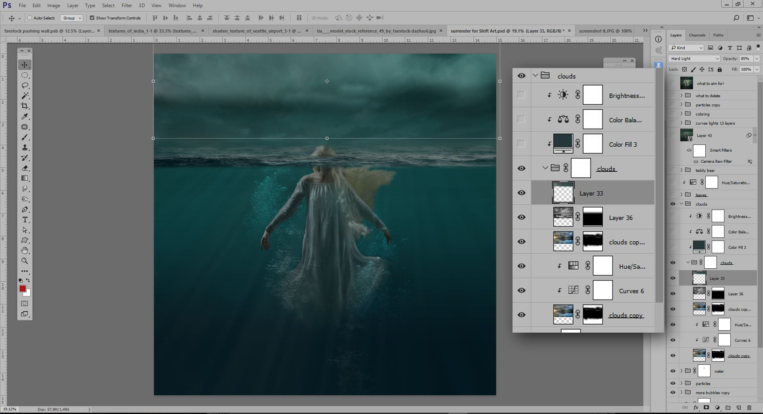763x414 pixels.
Task: Select the Type tool
Action: tap(25, 220)
